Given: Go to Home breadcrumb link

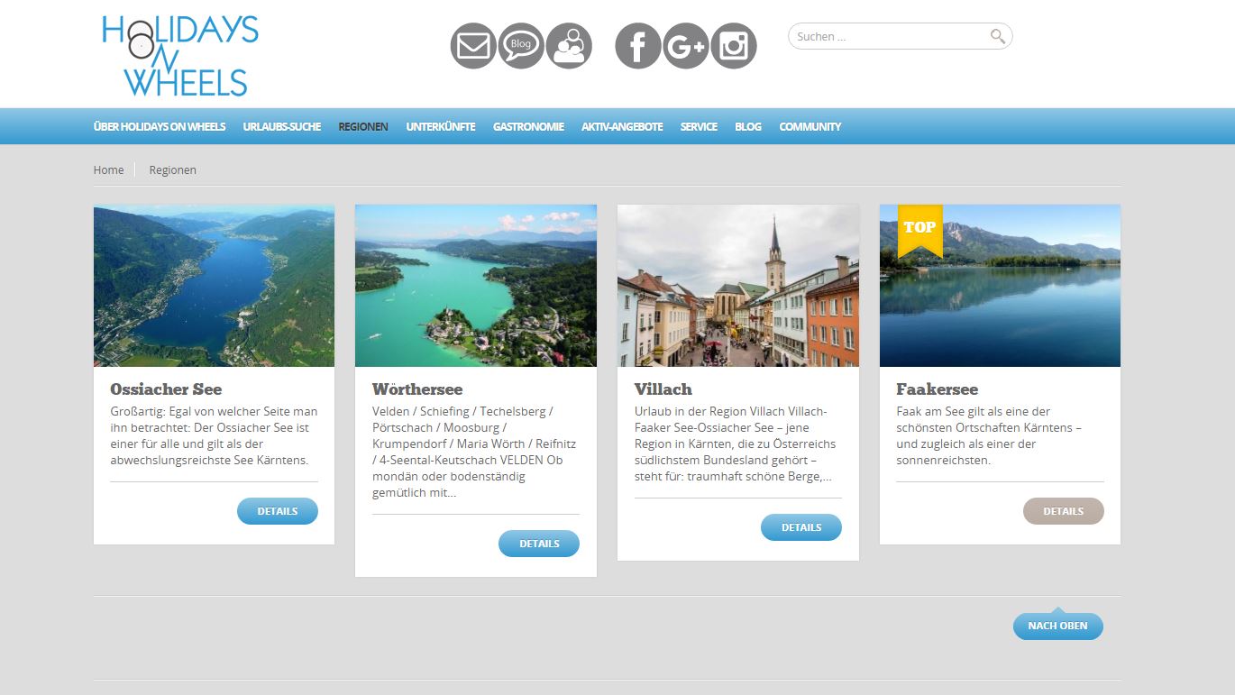Looking at the screenshot, I should pyautogui.click(x=109, y=169).
